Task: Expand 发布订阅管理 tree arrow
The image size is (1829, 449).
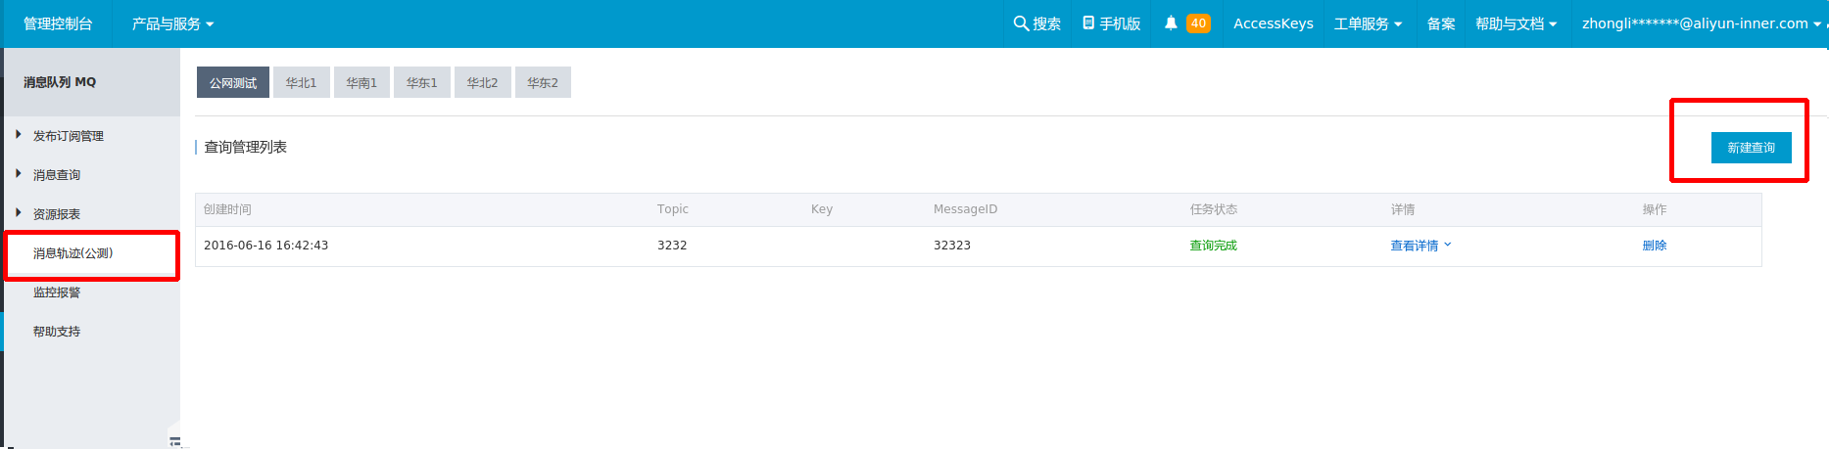Action: point(19,135)
